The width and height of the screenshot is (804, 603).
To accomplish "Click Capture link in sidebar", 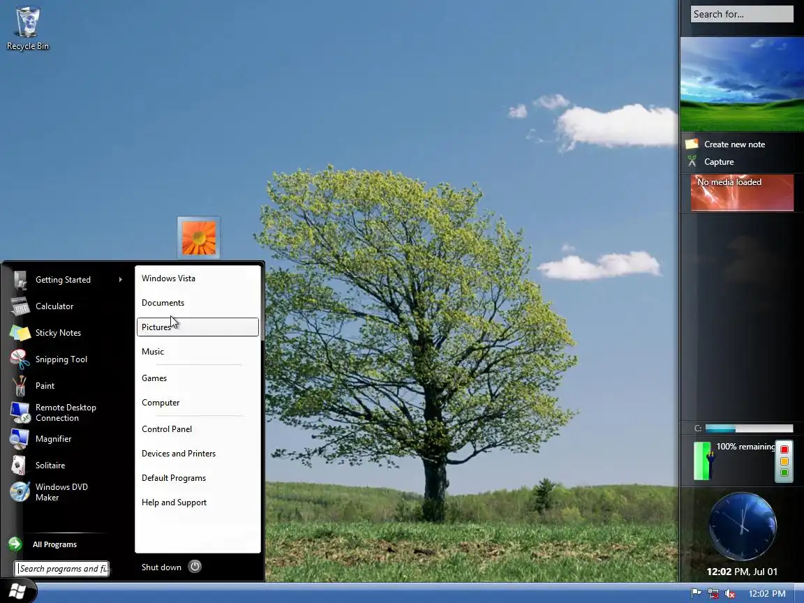I will pos(719,162).
